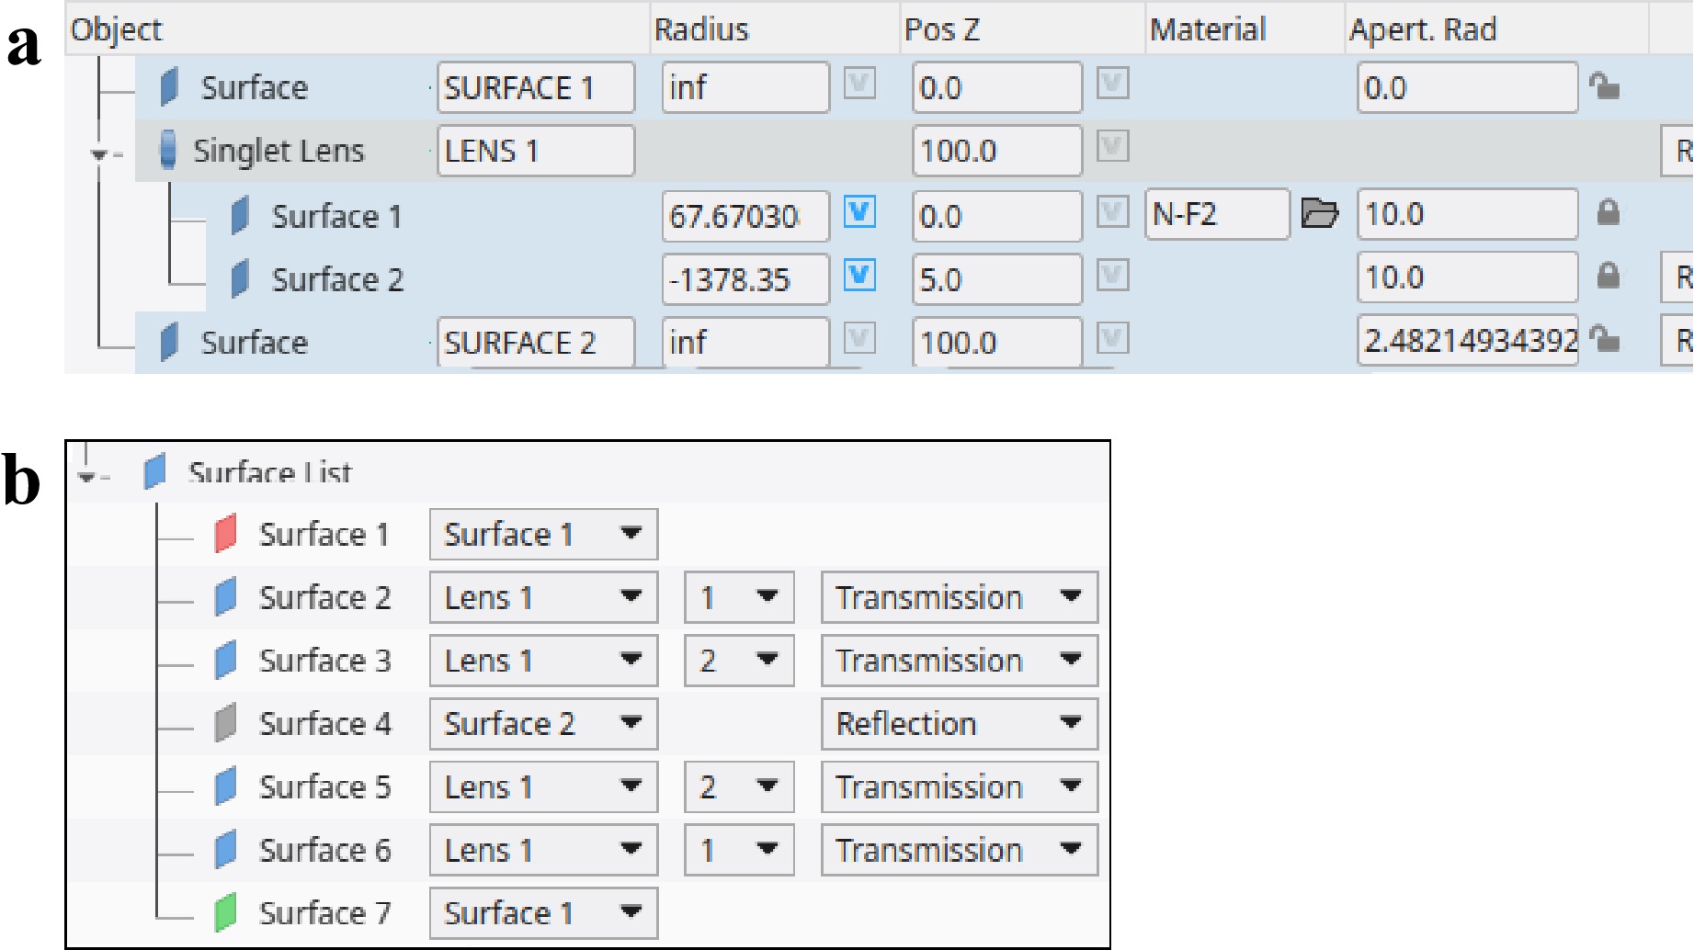This screenshot has width=1694, height=950.
Task: Open material folder icon beside N-F2
Action: (x=1319, y=214)
